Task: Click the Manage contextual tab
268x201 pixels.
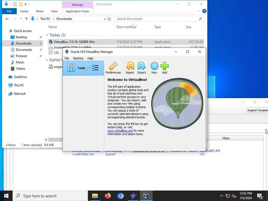Action: pyautogui.click(x=77, y=5)
